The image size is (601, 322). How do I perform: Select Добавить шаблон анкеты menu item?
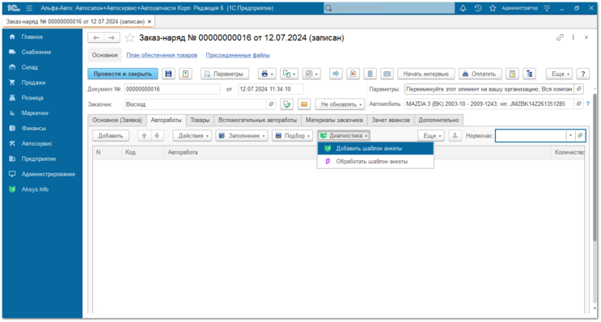pyautogui.click(x=375, y=149)
